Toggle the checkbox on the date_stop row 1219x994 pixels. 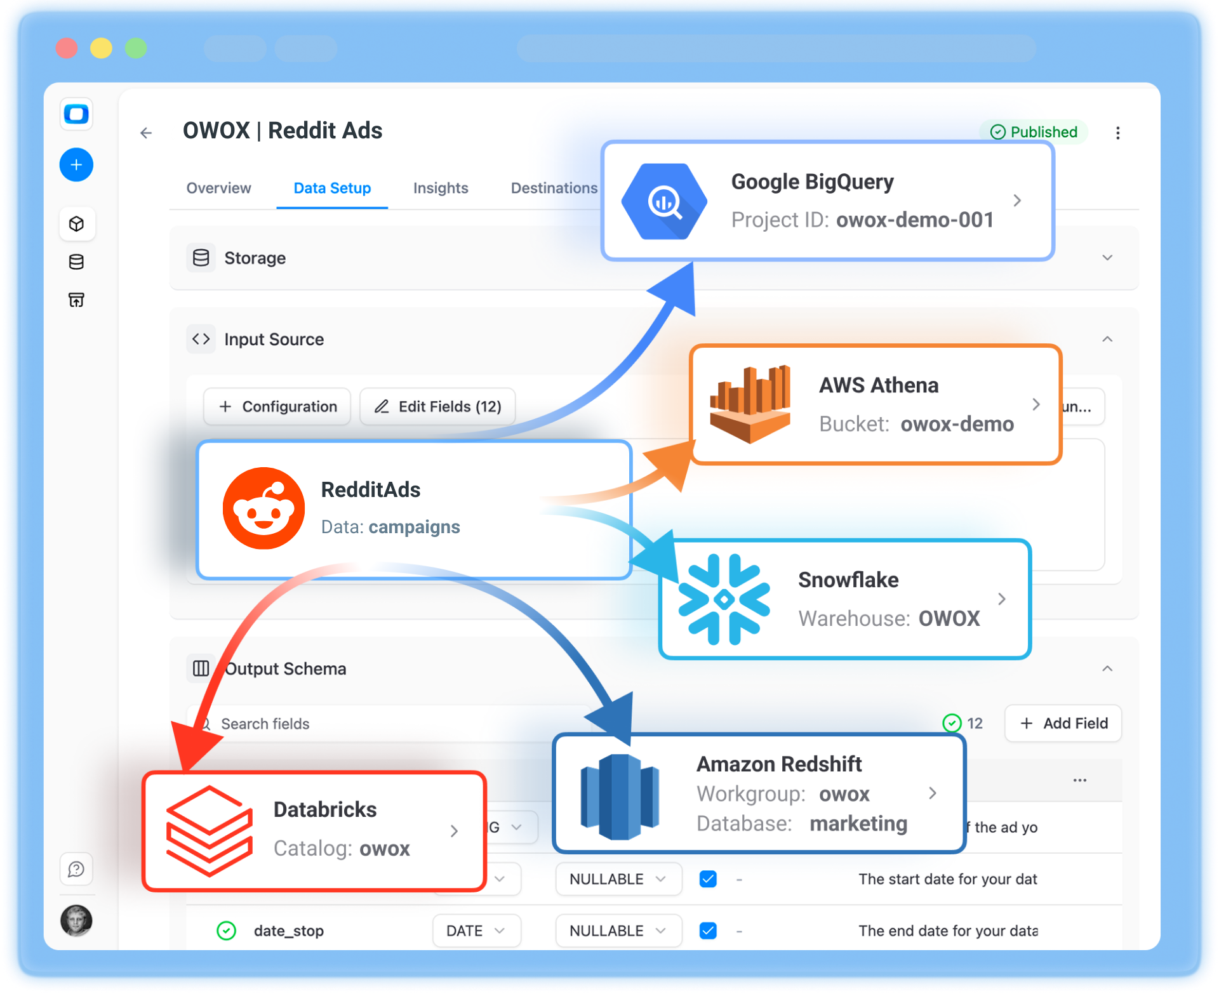[707, 930]
